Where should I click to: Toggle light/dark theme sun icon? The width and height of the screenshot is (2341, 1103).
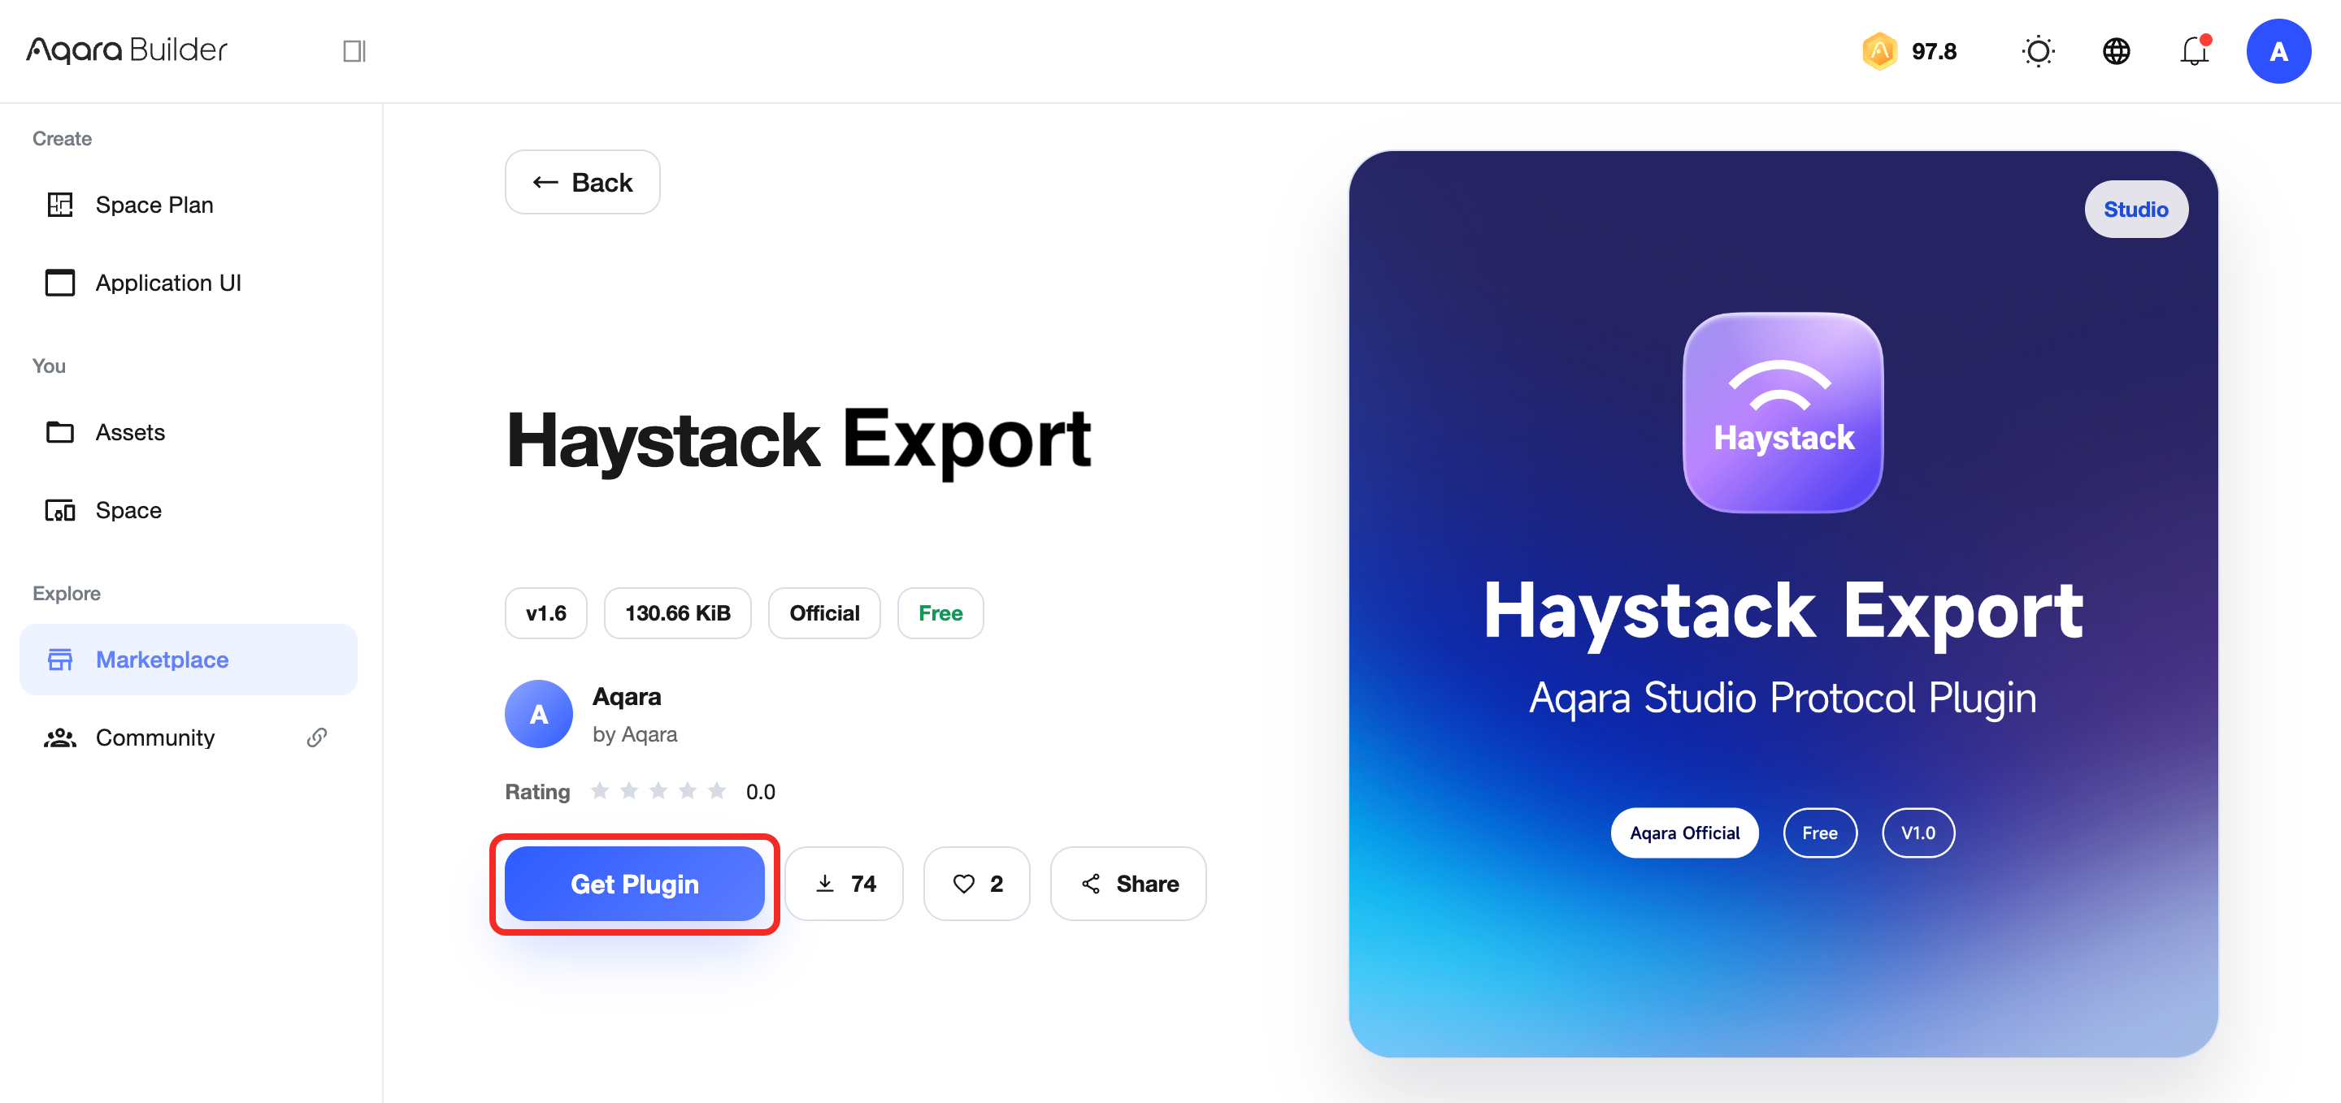2039,51
